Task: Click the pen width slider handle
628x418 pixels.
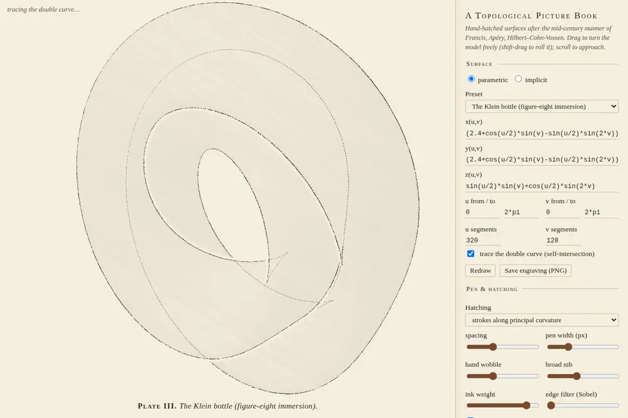Action: [568, 347]
